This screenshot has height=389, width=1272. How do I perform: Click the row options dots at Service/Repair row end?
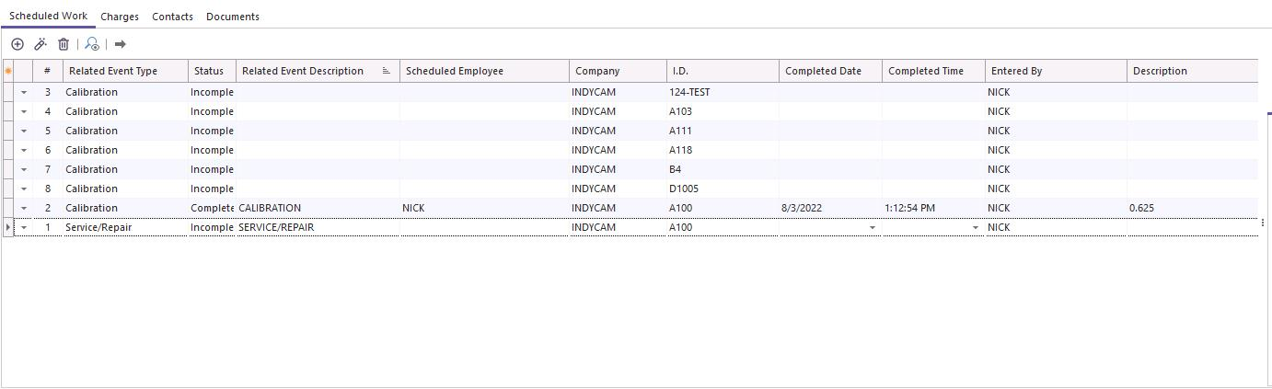[x=1262, y=223]
